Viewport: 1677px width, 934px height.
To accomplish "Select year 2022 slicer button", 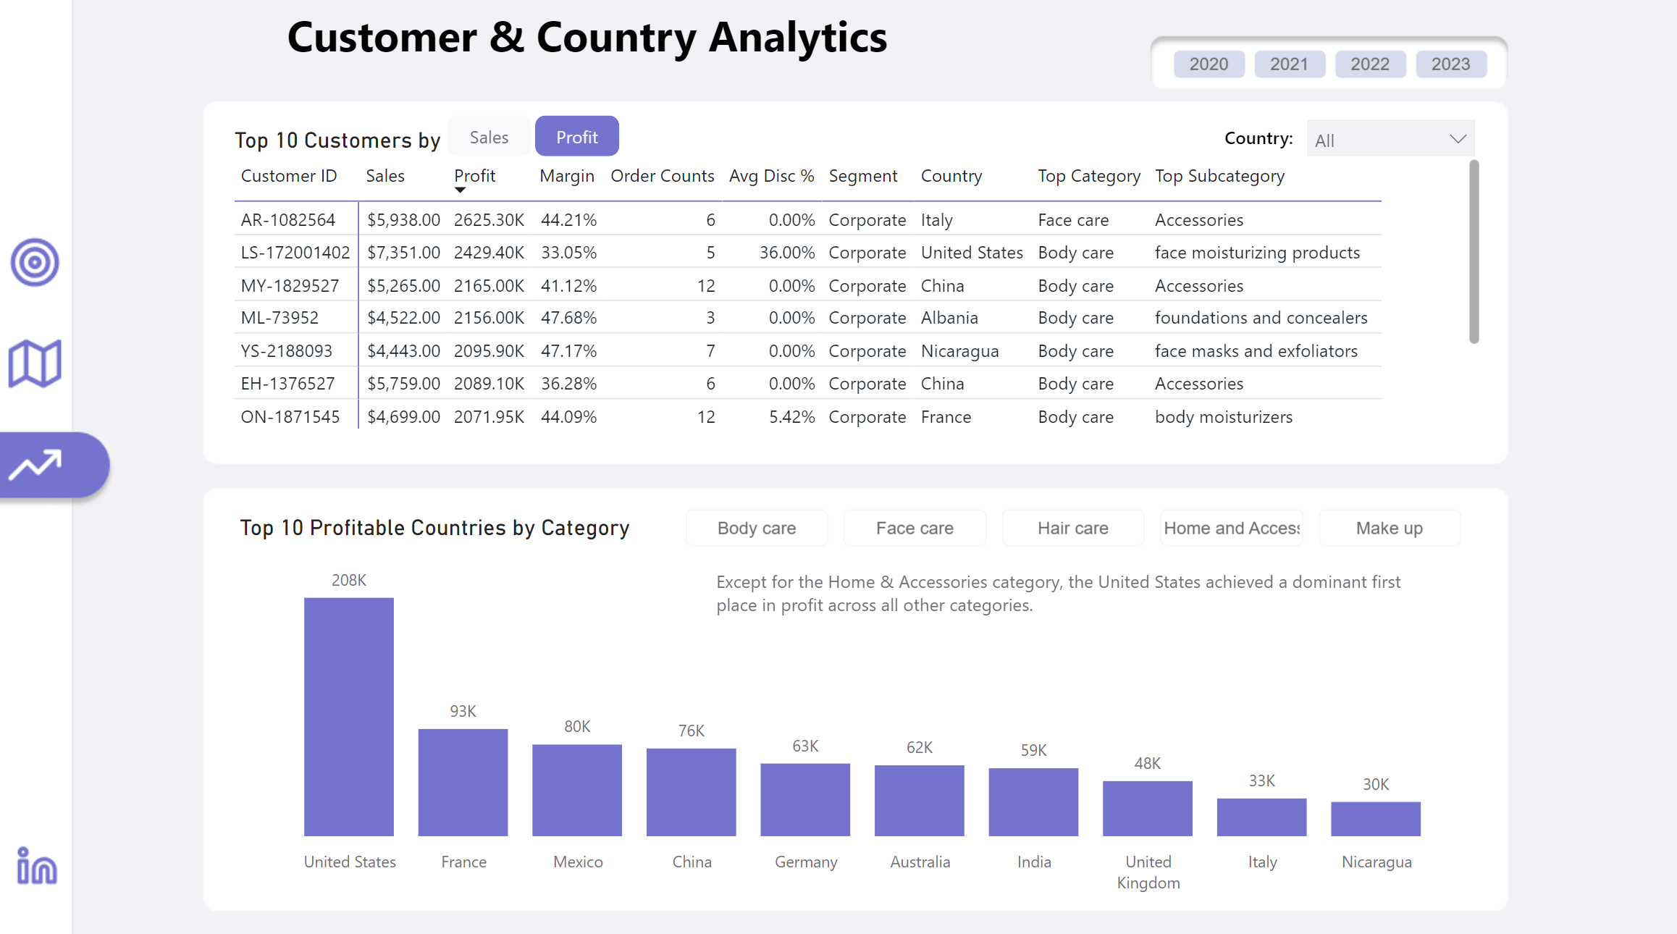I will 1369,64.
